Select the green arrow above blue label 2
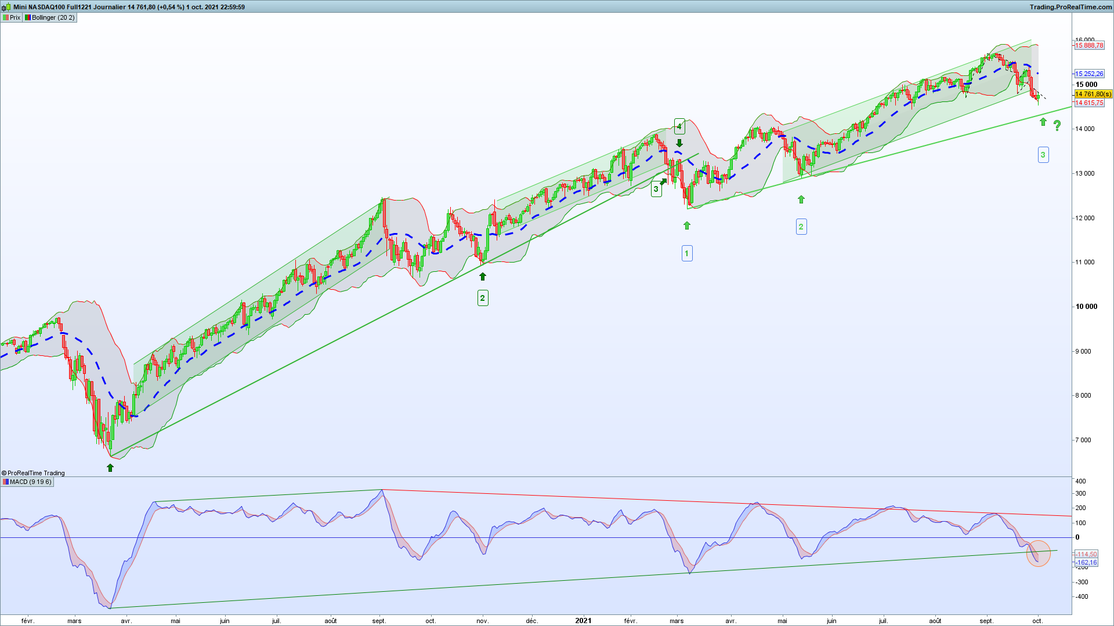This screenshot has width=1114, height=626. 801,199
